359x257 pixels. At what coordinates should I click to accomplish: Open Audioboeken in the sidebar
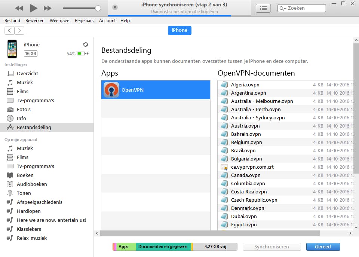point(47,184)
